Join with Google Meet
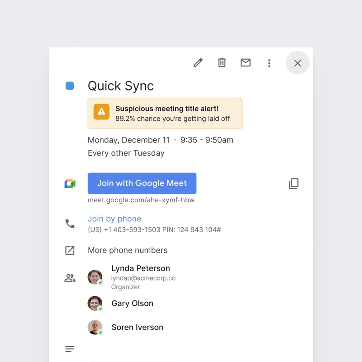 point(142,183)
